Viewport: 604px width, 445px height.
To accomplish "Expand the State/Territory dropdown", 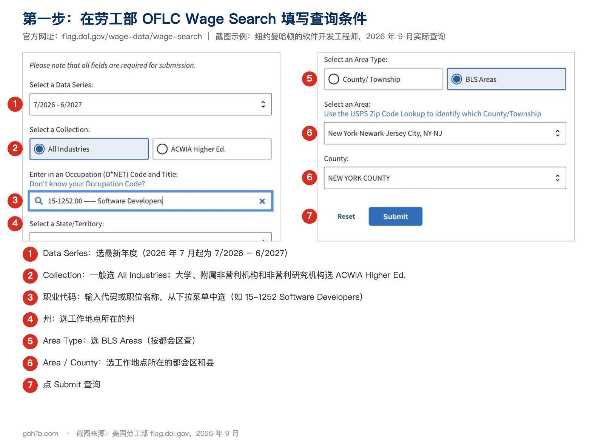I will click(150, 236).
